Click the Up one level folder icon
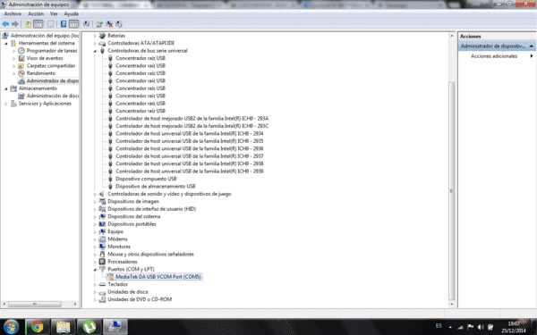This screenshot has width=537, height=335. [28, 24]
